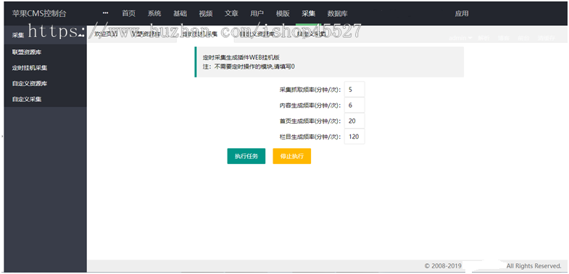The width and height of the screenshot is (569, 274).
Task: Click the All Rights Reserved footer text
Action: click(533, 266)
